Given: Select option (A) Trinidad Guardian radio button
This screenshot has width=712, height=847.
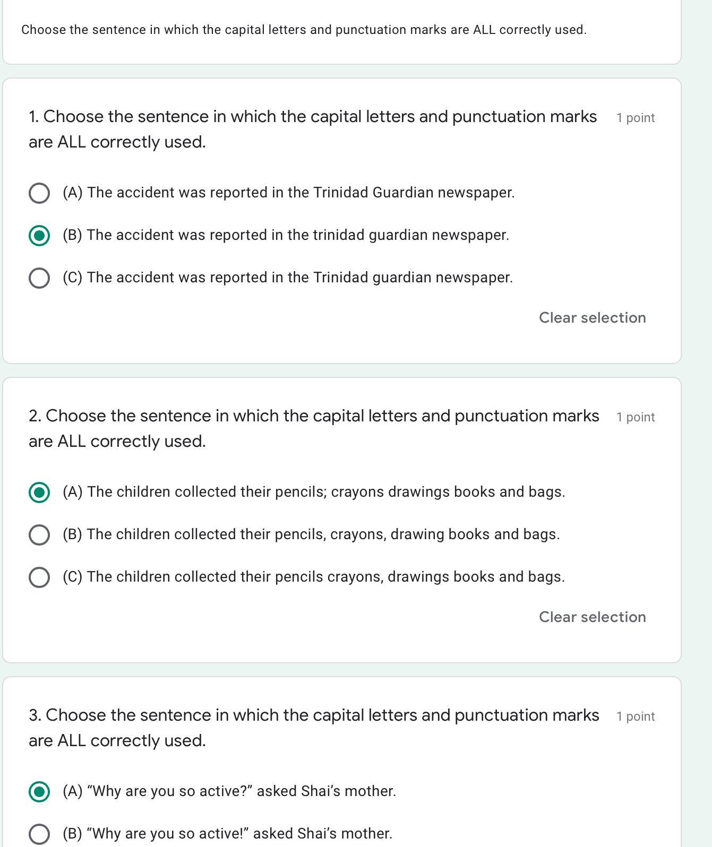Looking at the screenshot, I should click(x=39, y=193).
